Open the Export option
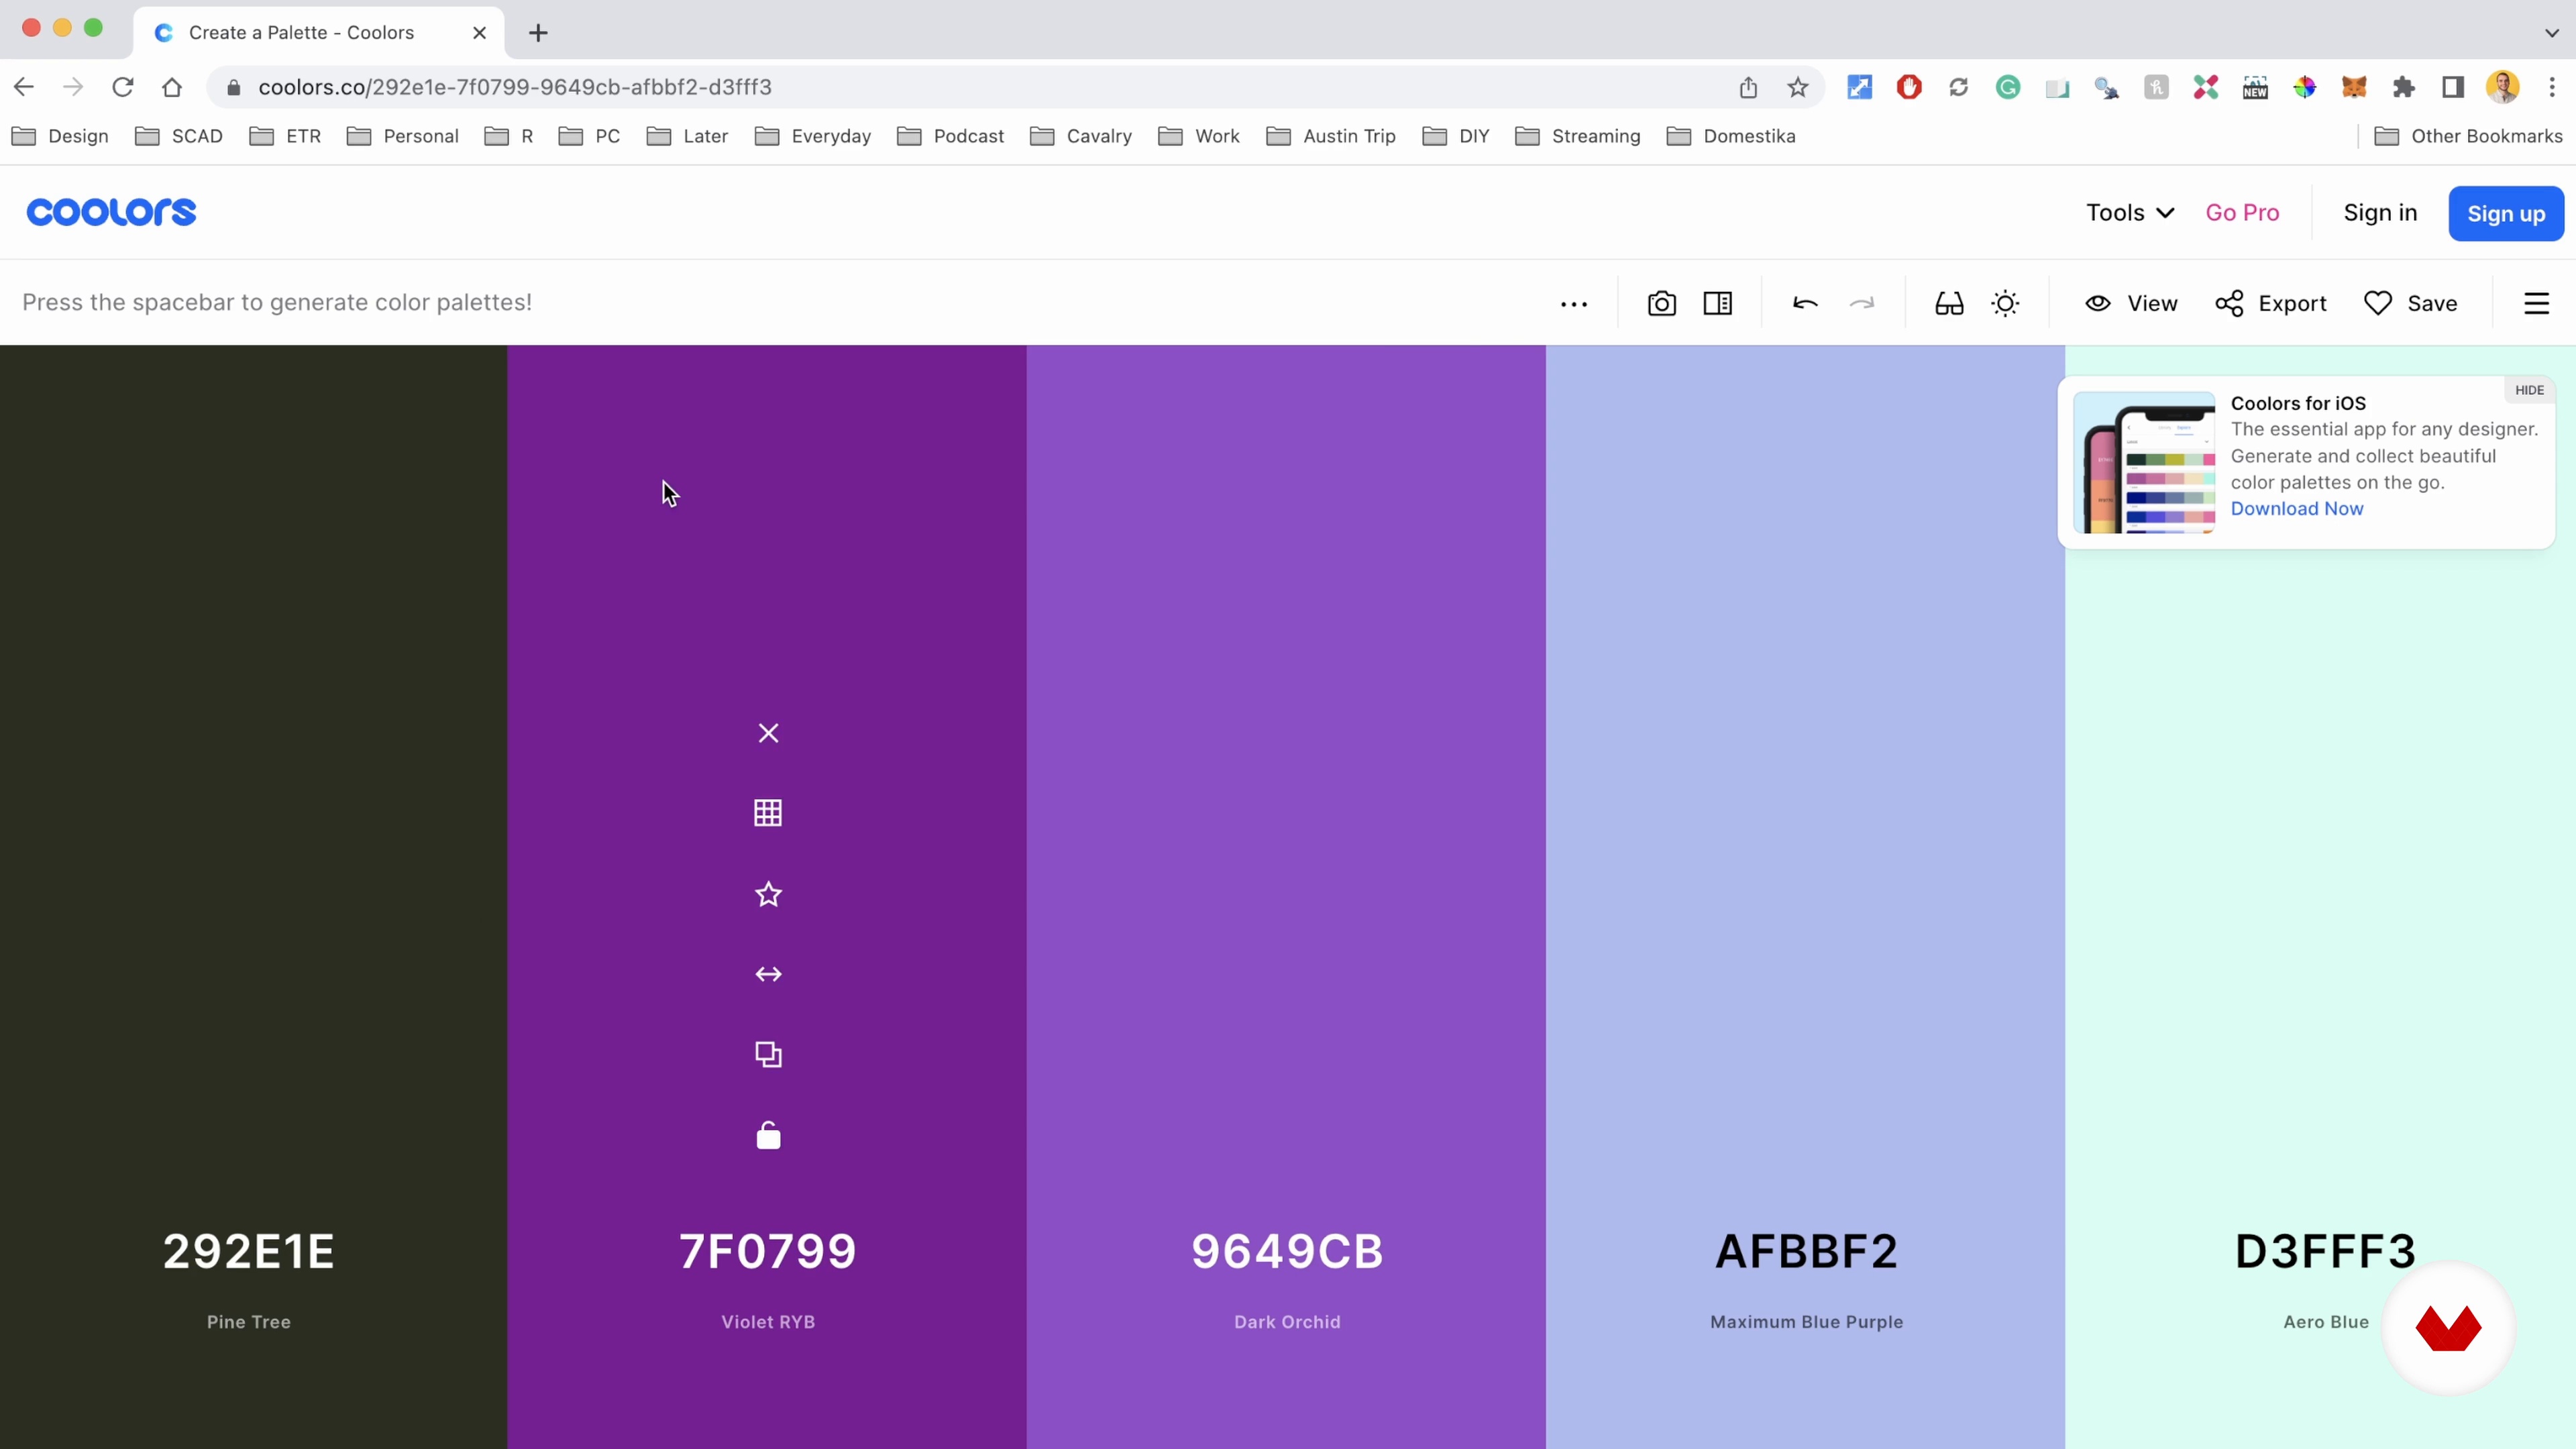 point(2270,303)
